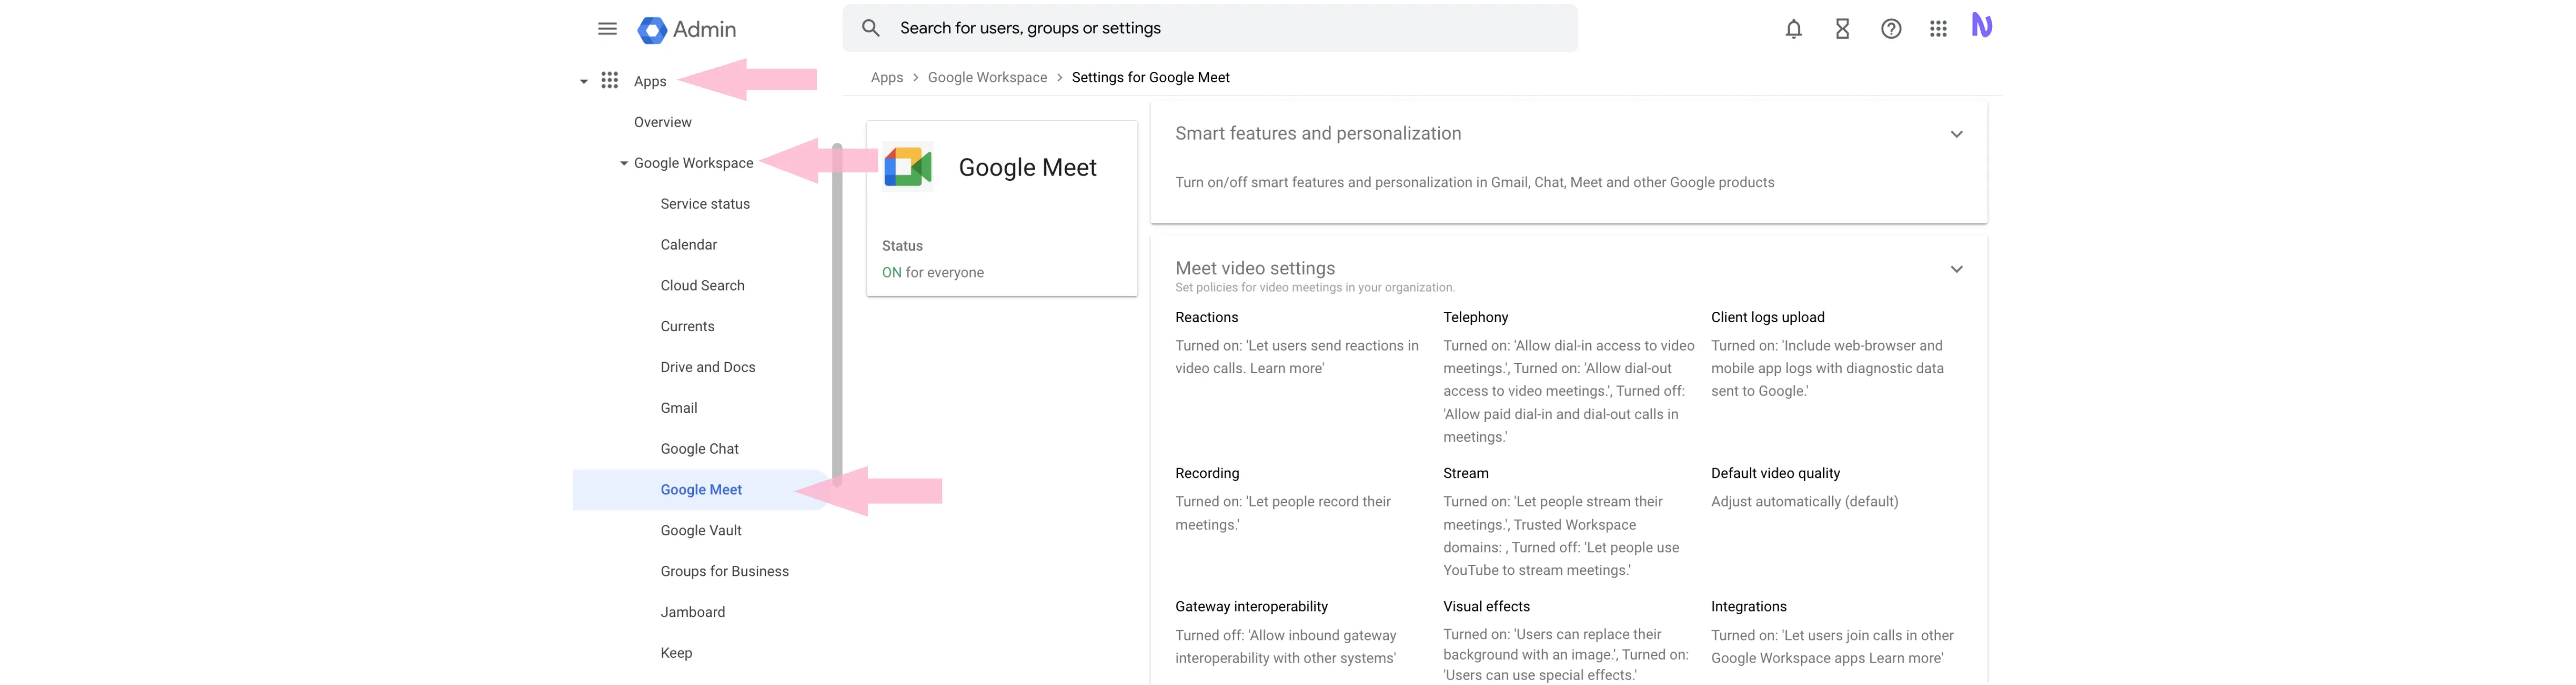This screenshot has width=2576, height=685.
Task: Open Drive and Docs settings
Action: pos(707,367)
